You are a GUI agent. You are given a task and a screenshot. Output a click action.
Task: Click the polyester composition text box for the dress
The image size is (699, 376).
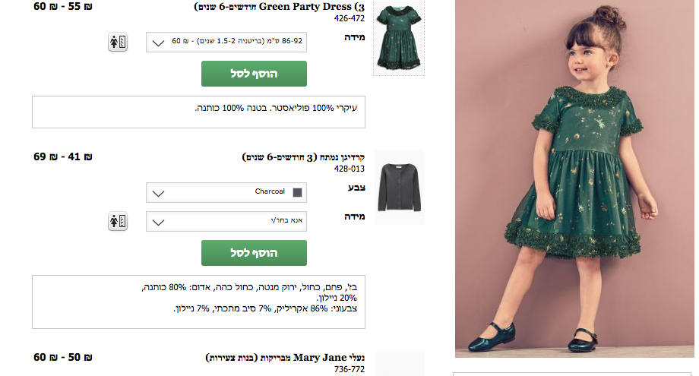click(198, 112)
